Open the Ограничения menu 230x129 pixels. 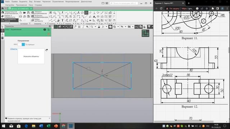tap(58, 1)
